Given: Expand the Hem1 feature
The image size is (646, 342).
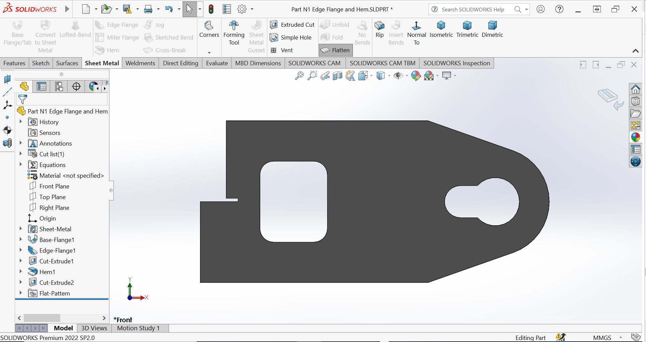Looking at the screenshot, I should click(21, 271).
